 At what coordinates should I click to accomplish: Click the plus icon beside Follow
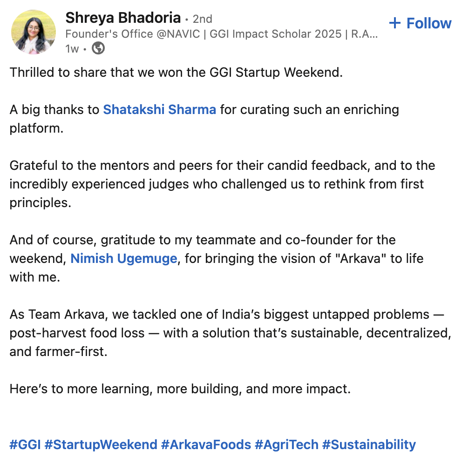(x=394, y=23)
